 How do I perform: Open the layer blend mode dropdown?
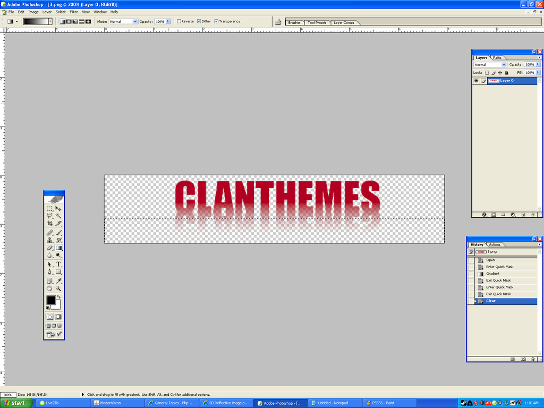pyautogui.click(x=490, y=64)
